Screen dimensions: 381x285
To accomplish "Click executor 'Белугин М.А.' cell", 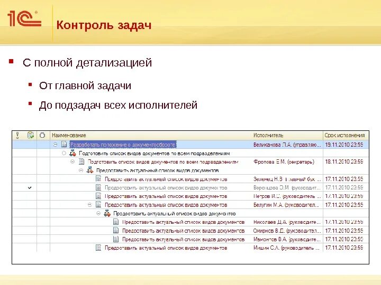I will (x=286, y=205).
